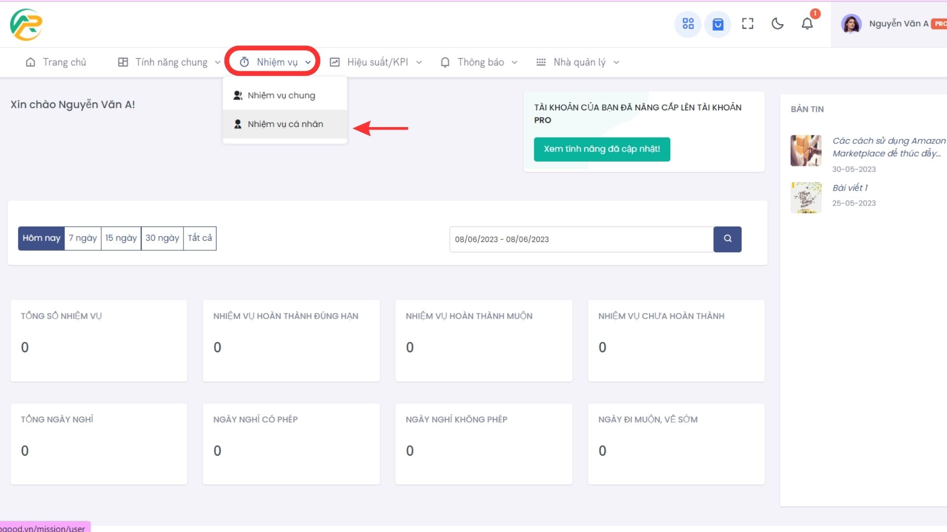Viewport: 947px width, 532px height.
Task: Select the 15 ngày filter
Action: [121, 238]
